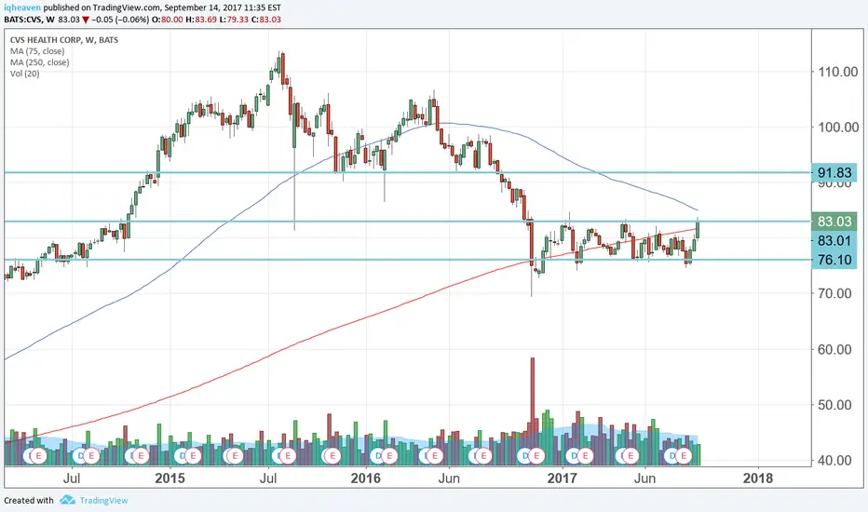This screenshot has height=512, width=868.
Task: Click the TradingView cloud logo icon
Action: [68, 500]
